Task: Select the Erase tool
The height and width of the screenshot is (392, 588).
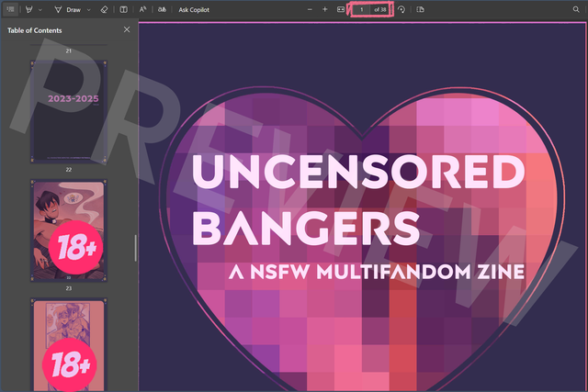Action: 104,9
